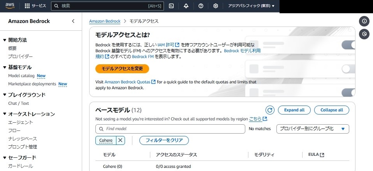Open the notifications bell
This screenshot has width=373, height=171.
click(186, 6)
